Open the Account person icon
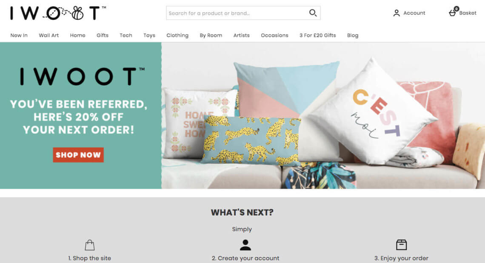 click(x=396, y=13)
